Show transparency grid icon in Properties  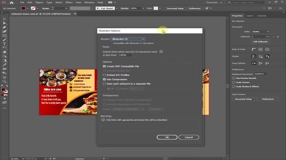coord(267,49)
